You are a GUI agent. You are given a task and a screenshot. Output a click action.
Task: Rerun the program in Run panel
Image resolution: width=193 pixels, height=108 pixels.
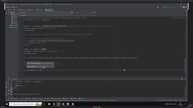click(x=9, y=82)
